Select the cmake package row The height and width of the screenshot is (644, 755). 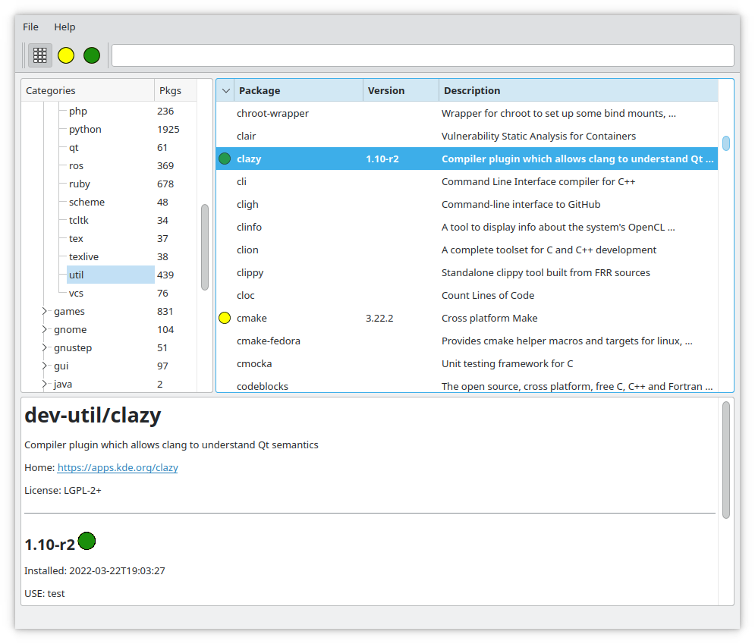251,319
